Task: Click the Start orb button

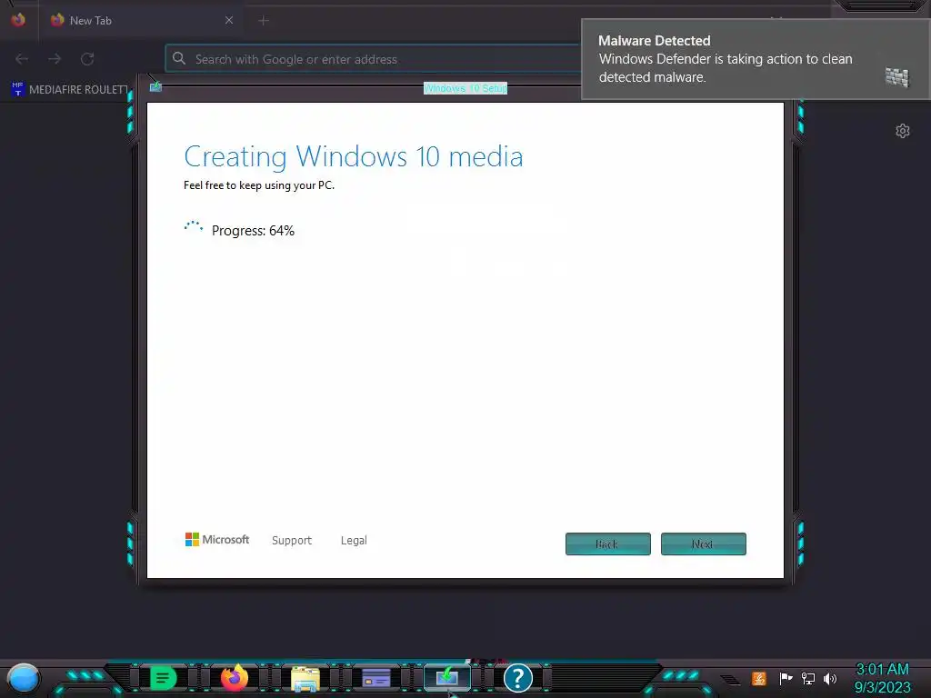Action: coord(24,678)
